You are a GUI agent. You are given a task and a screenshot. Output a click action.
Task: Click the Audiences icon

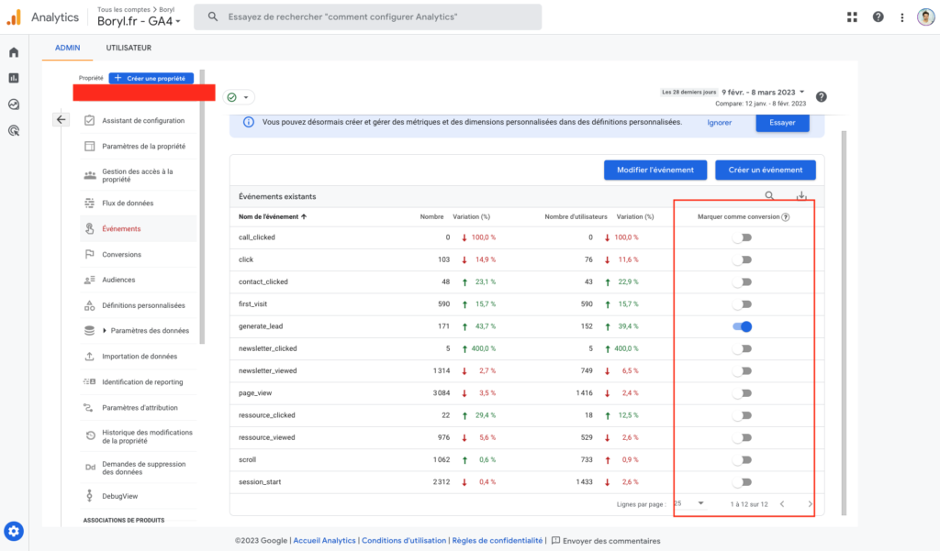tap(89, 280)
